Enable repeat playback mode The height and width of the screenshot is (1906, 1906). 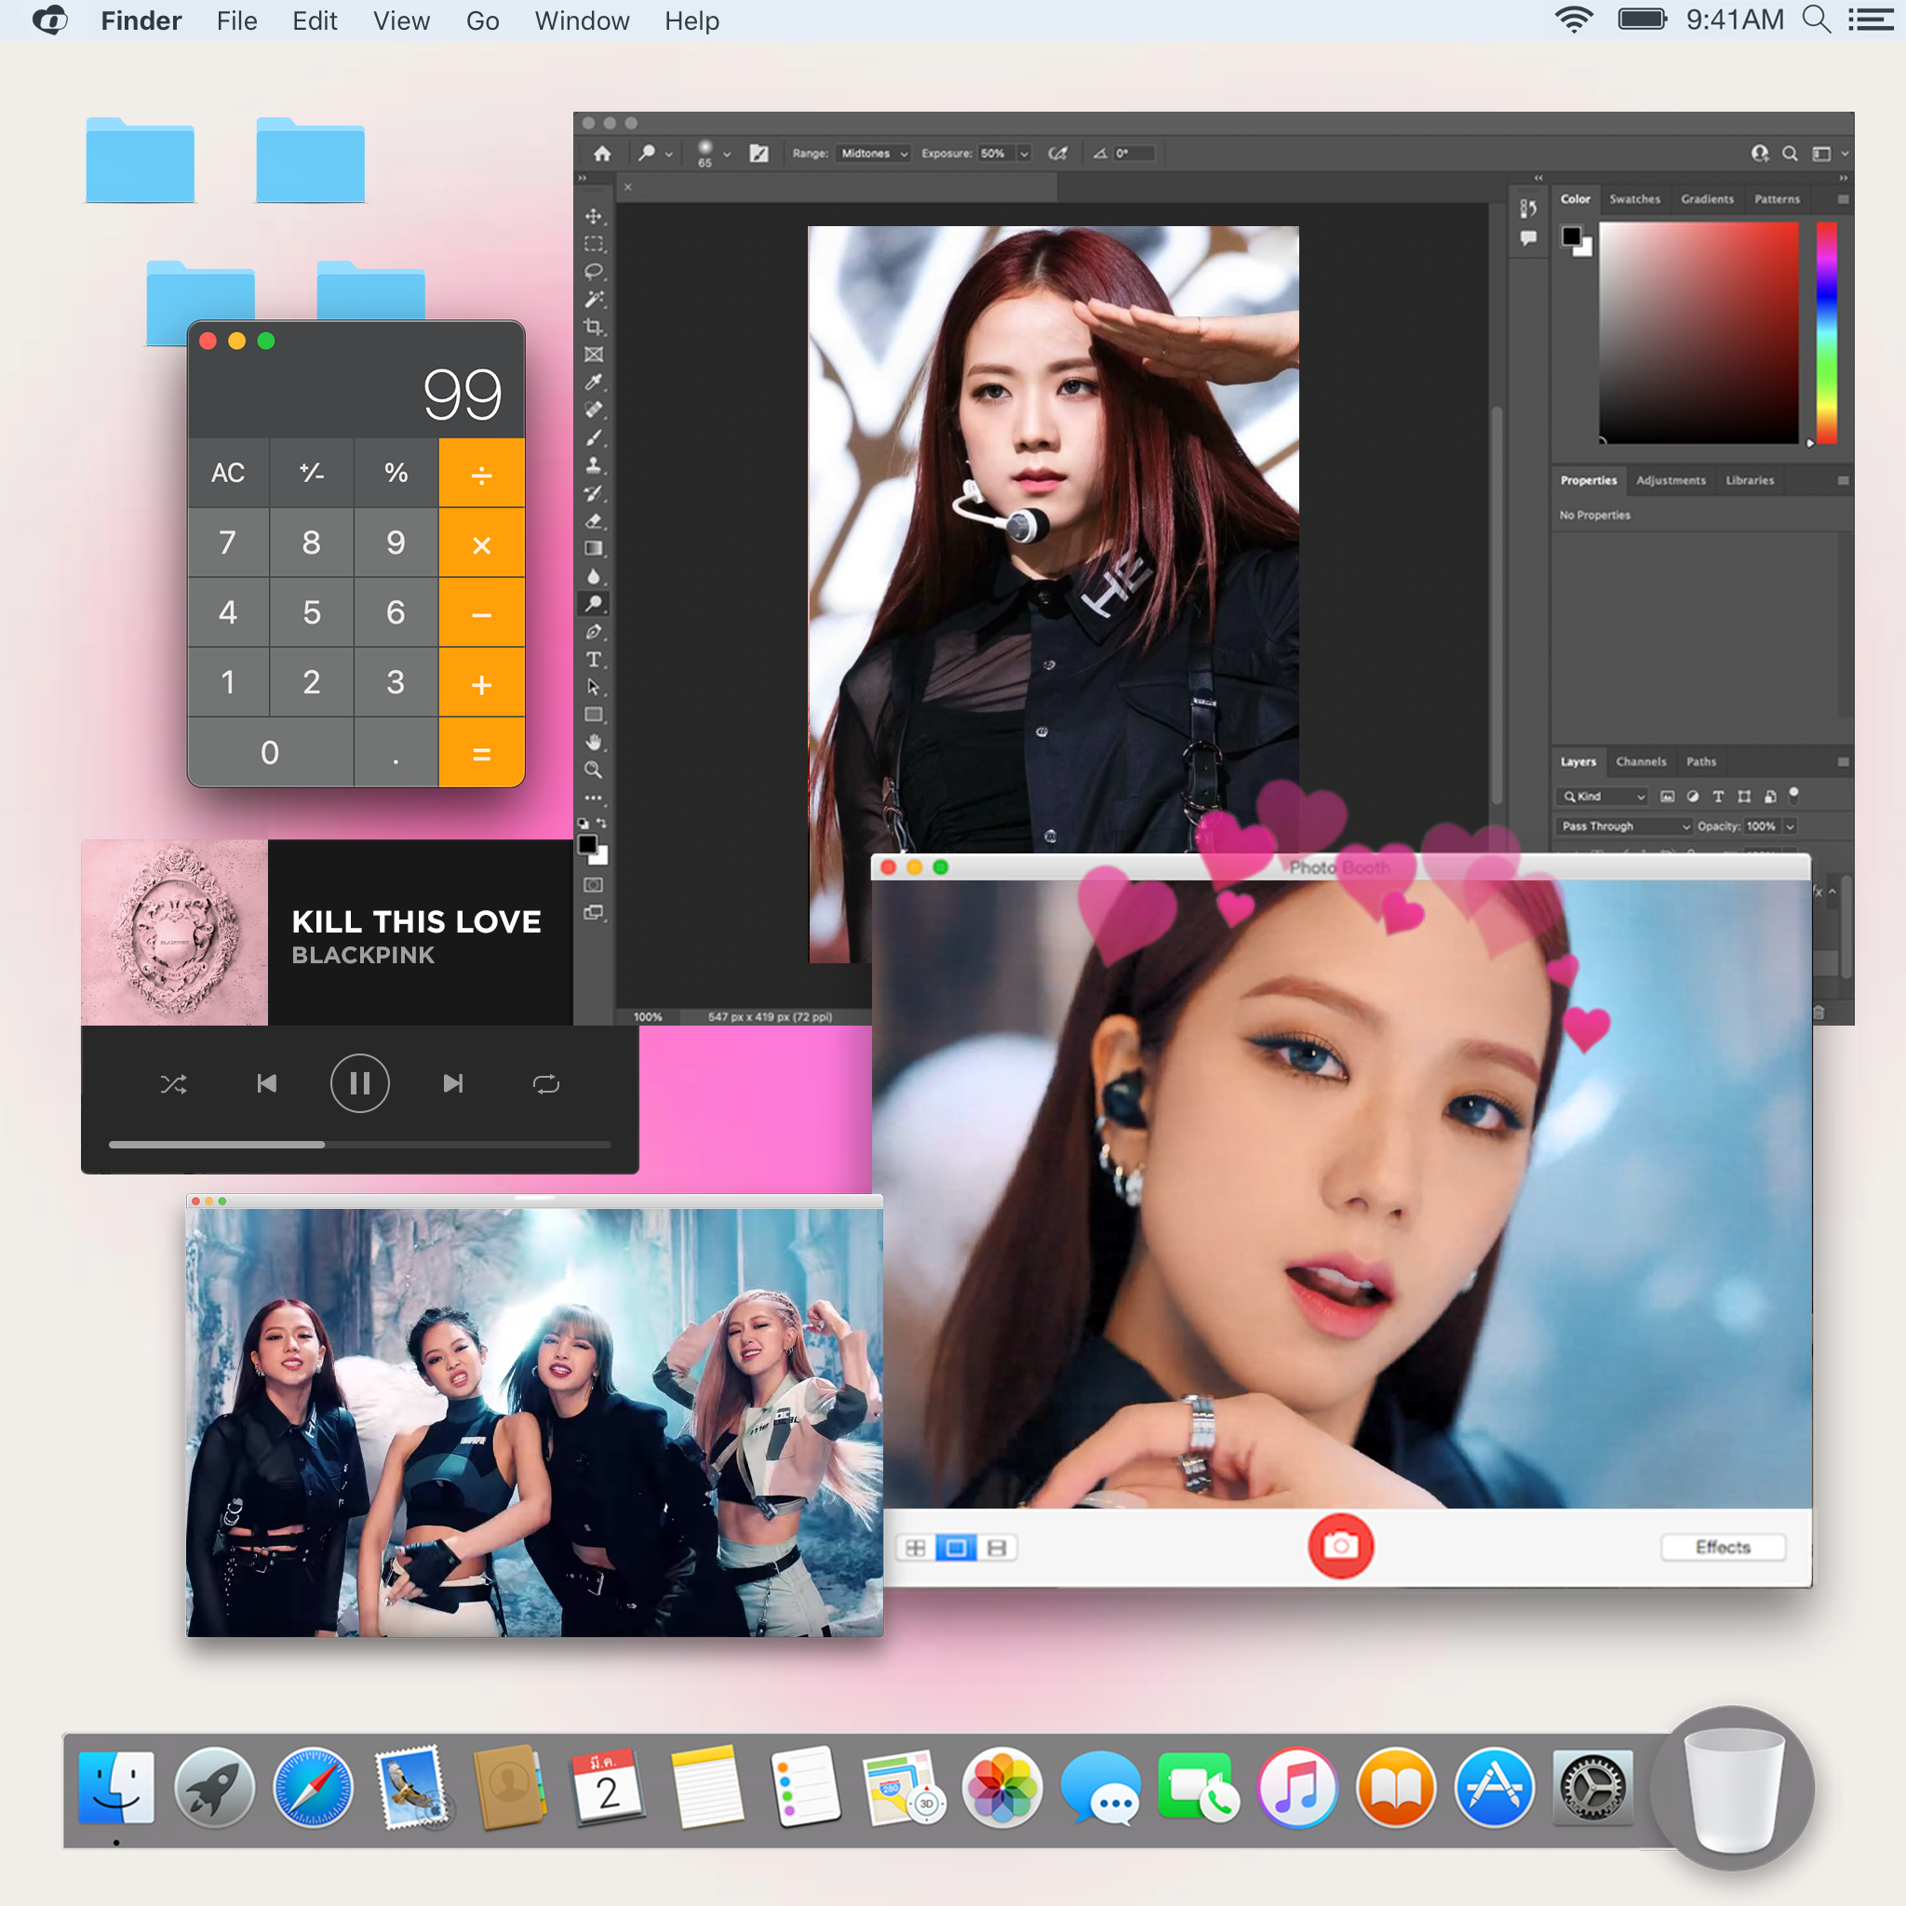point(545,1083)
